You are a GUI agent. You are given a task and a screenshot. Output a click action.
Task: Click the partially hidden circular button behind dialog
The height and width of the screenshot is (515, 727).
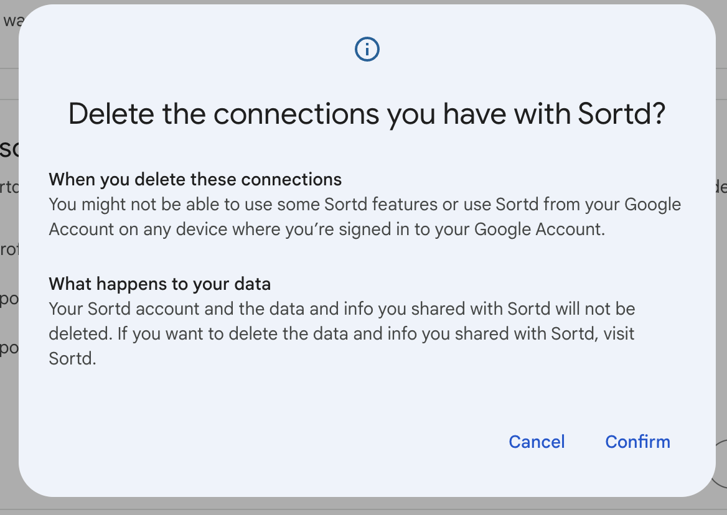pos(720,463)
